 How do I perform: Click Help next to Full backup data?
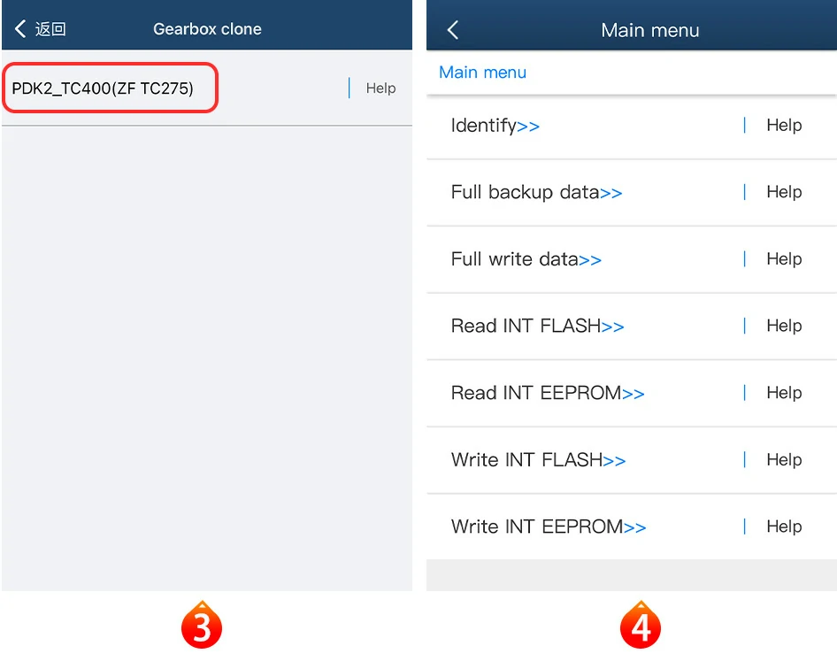784,192
